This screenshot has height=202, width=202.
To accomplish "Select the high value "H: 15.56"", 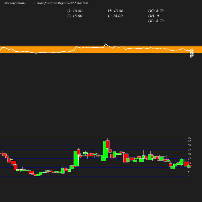I will click(116, 11).
